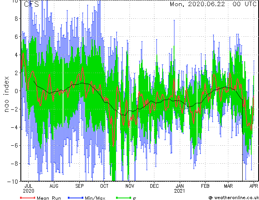Image resolution: width=259 pixels, height=200 pixels.
Task: Click the APR month label
Action: click(254, 186)
